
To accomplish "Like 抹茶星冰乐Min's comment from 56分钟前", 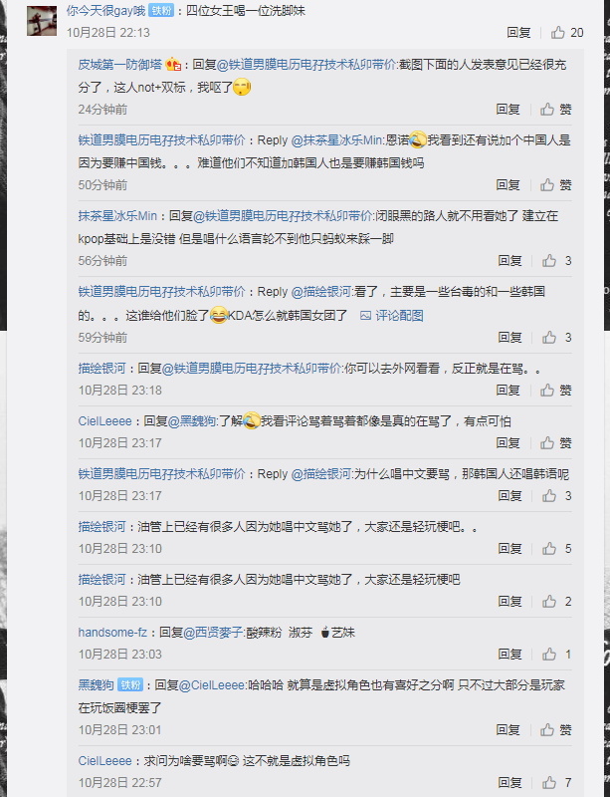I will [x=556, y=261].
